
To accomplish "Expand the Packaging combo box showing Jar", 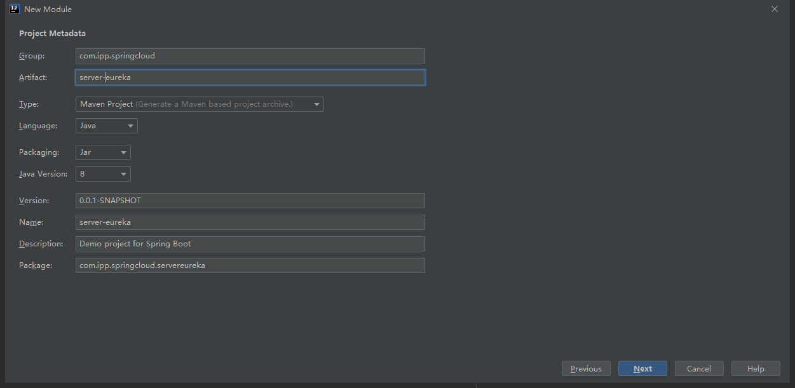I will 103,152.
